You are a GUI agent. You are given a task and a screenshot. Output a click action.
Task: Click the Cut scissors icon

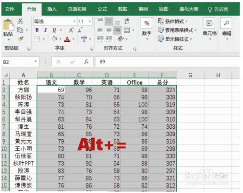(20, 21)
